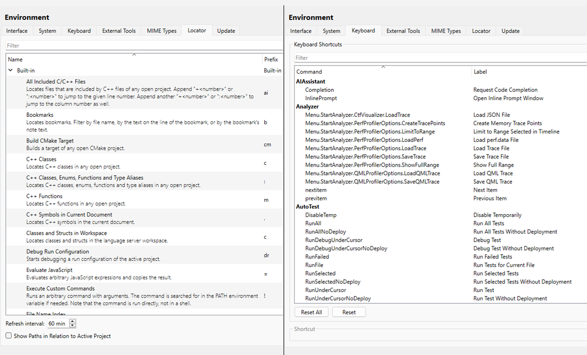Image resolution: width=587 pixels, height=355 pixels.
Task: Open the MIME Types tab in left panel
Action: (x=161, y=31)
